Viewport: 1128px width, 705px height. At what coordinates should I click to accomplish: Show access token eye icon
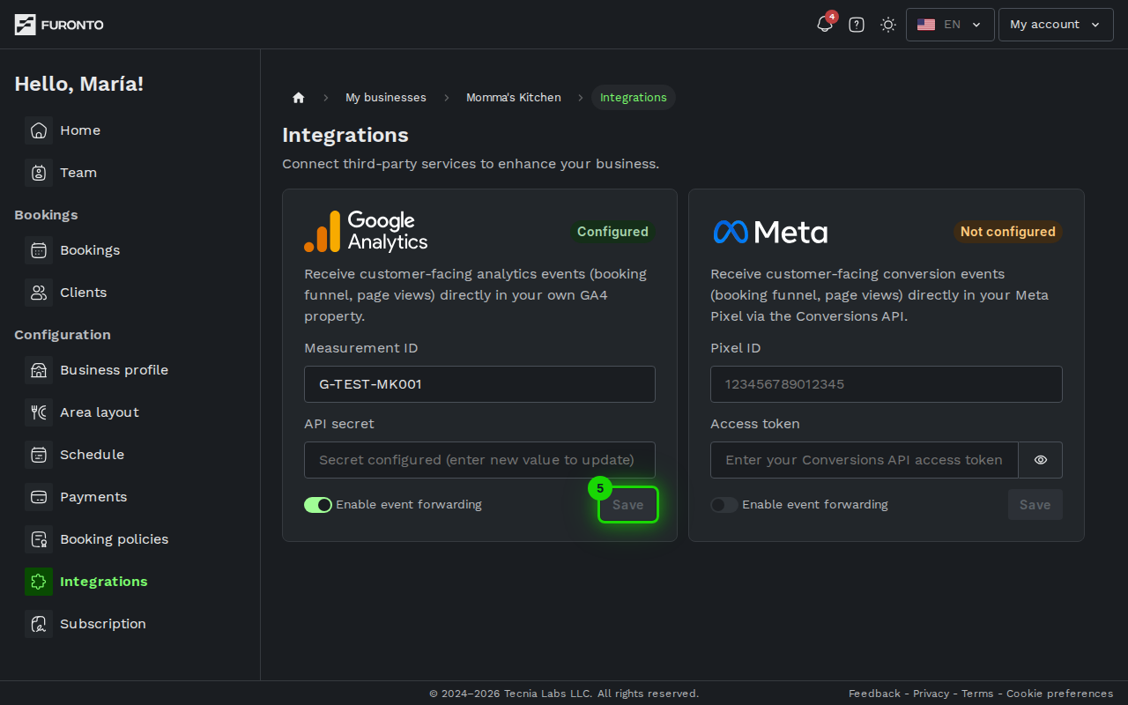point(1041,460)
